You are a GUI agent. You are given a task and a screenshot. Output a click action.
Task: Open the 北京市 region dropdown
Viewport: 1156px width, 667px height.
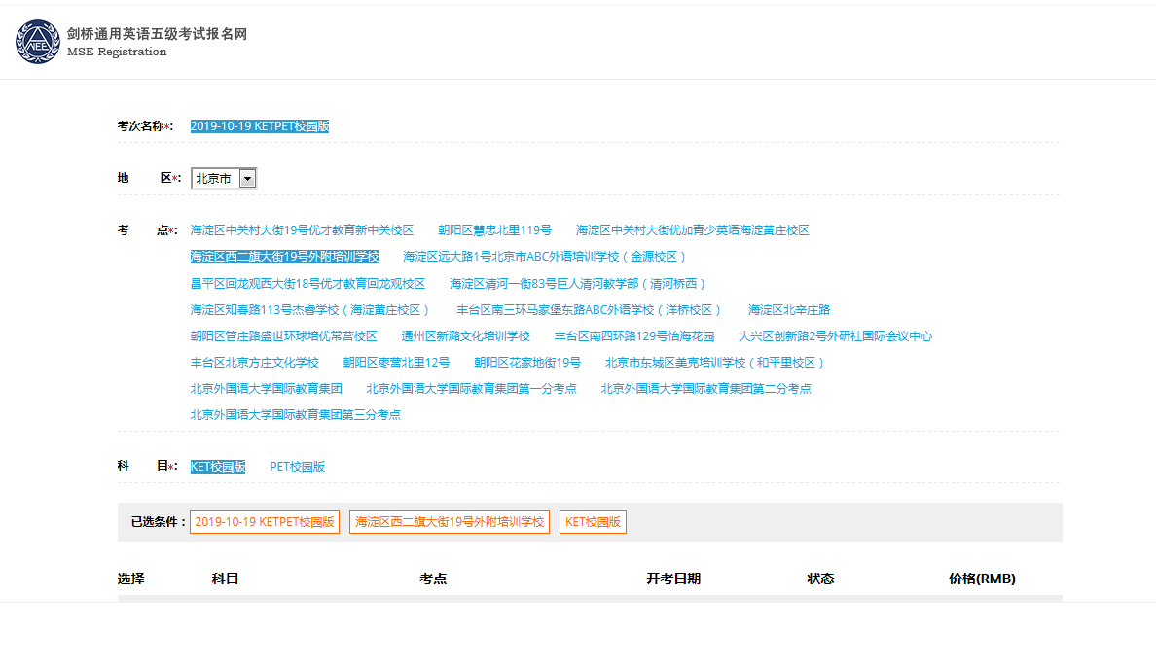coord(224,178)
